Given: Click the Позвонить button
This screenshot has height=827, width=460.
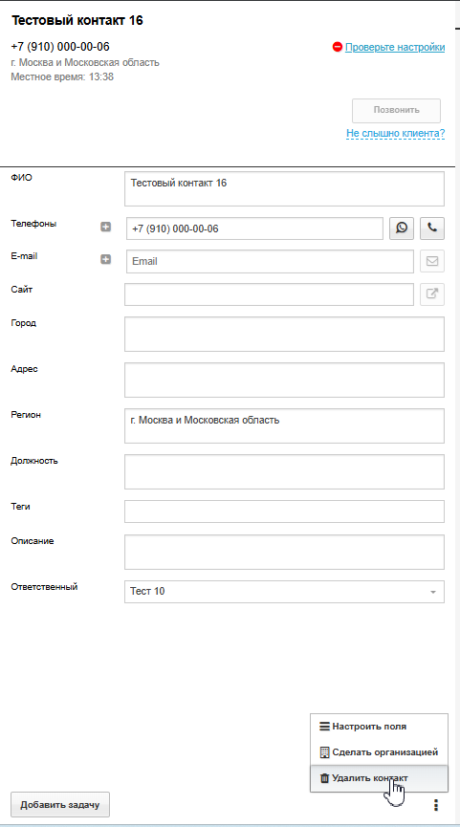Looking at the screenshot, I should pyautogui.click(x=396, y=110).
